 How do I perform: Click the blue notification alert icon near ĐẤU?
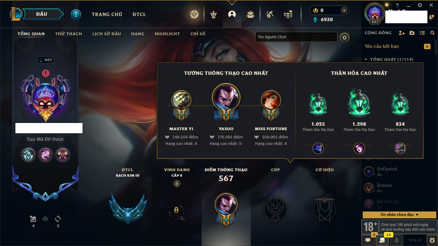(x=76, y=14)
